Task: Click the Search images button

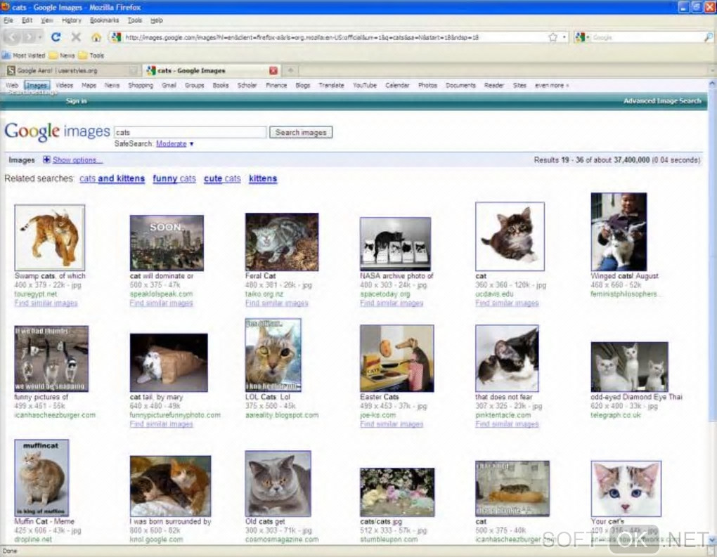Action: (301, 133)
